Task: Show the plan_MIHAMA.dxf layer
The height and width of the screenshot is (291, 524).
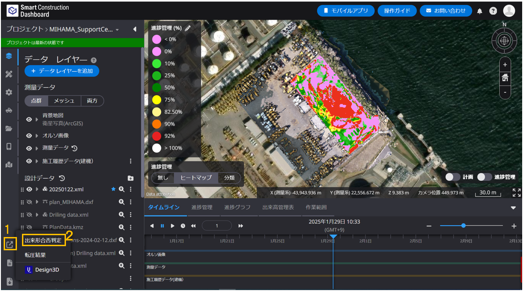Action: click(x=29, y=202)
